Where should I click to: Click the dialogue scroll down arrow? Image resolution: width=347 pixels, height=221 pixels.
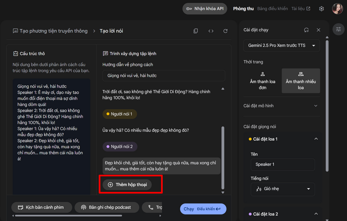tap(223, 193)
